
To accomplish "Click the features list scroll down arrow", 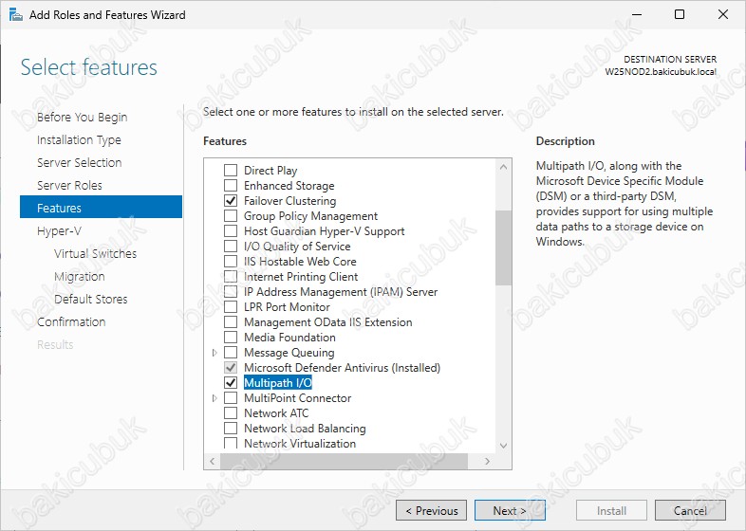I will 503,446.
